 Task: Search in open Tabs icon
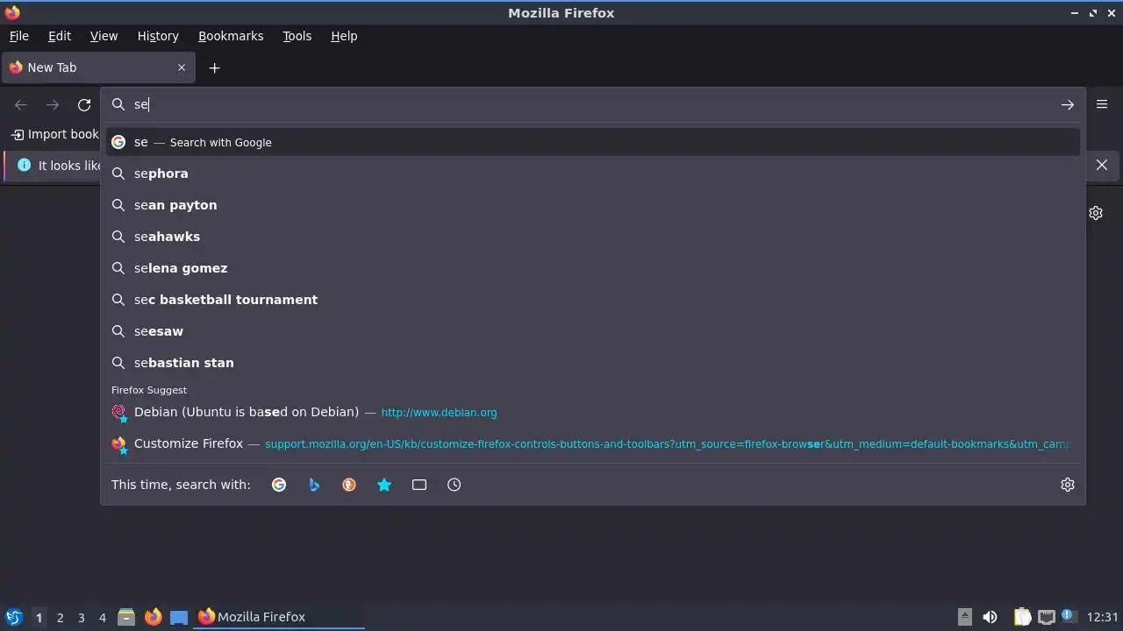point(419,485)
